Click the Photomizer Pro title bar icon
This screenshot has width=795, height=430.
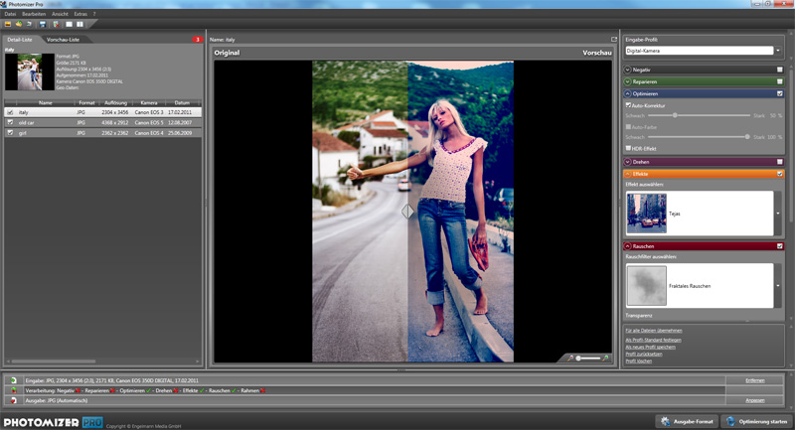pyautogui.click(x=4, y=4)
